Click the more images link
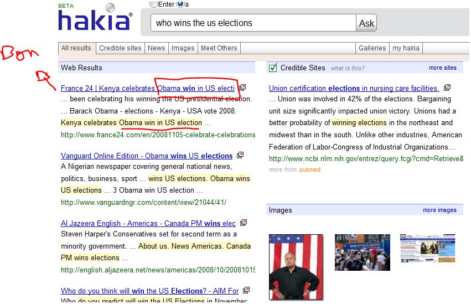The height and width of the screenshot is (304, 471). pyautogui.click(x=439, y=210)
